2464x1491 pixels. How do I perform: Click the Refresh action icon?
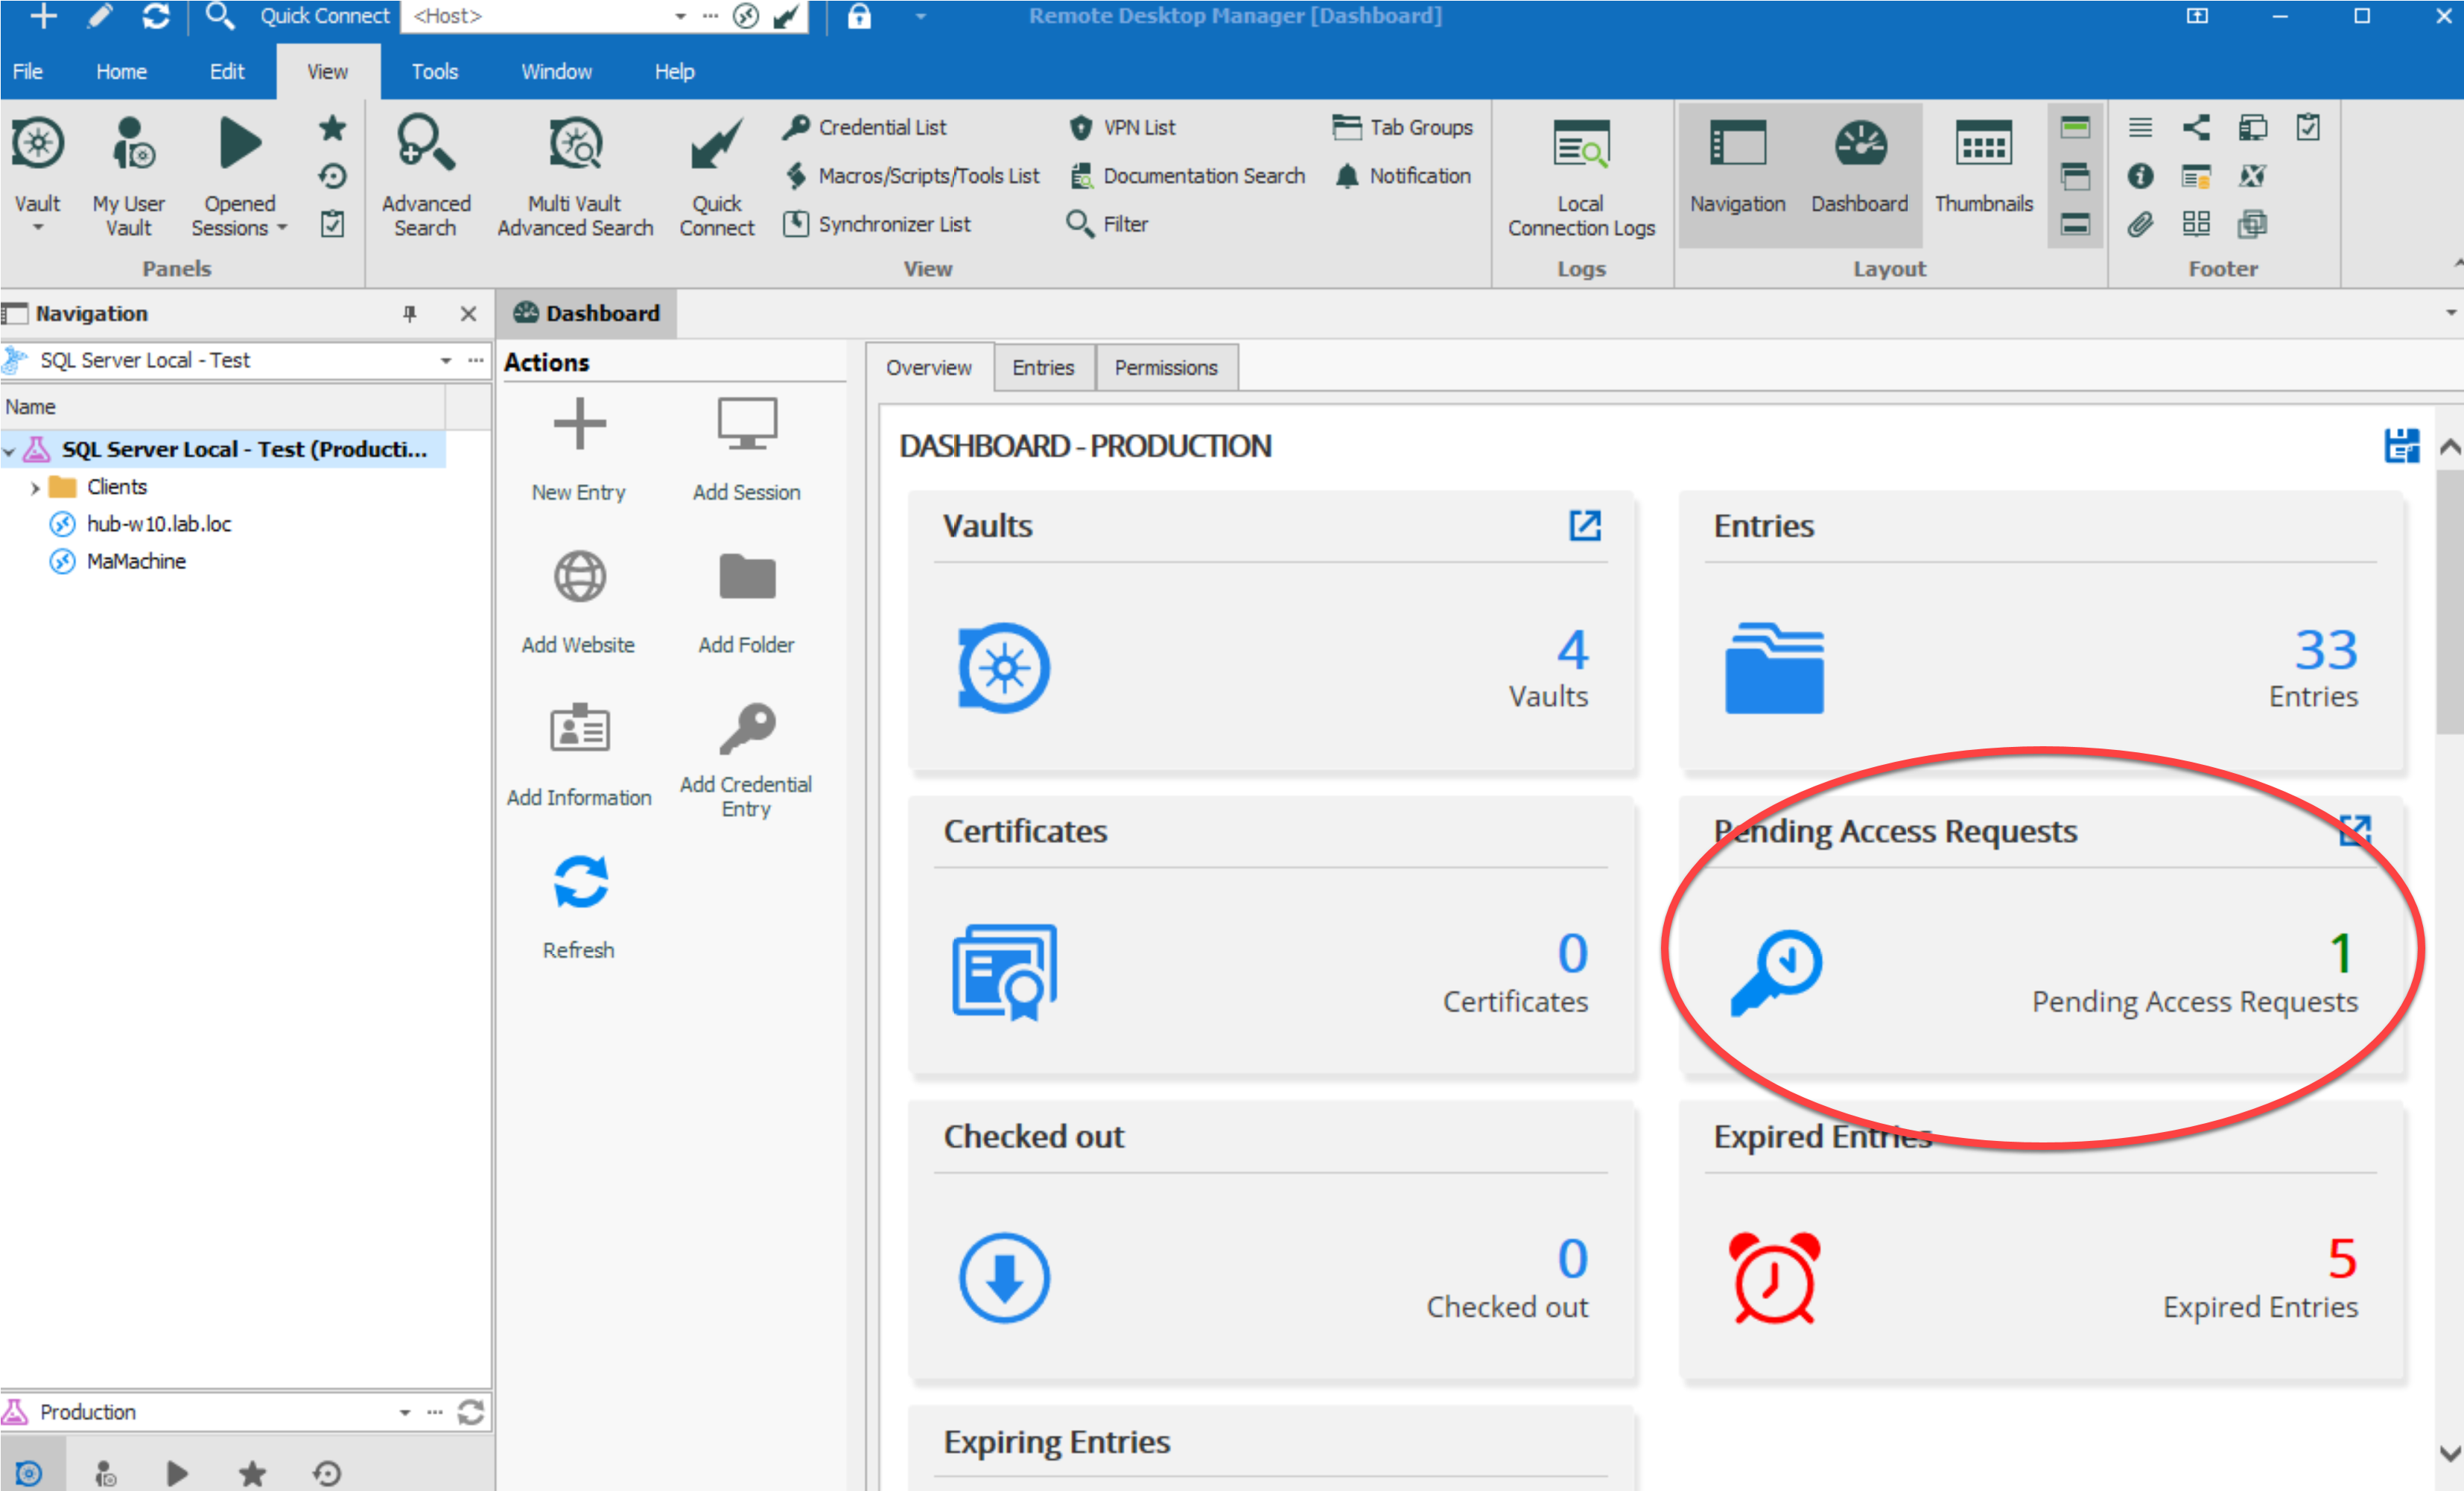pos(579,883)
